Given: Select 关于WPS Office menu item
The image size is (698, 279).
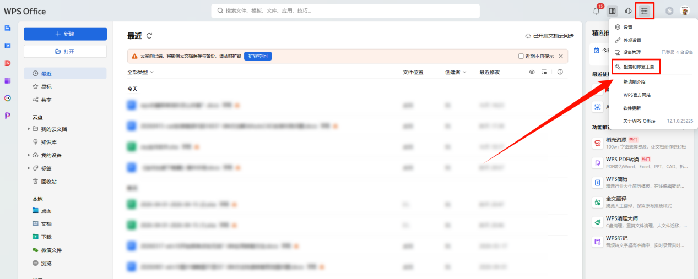Looking at the screenshot, I should (x=653, y=121).
